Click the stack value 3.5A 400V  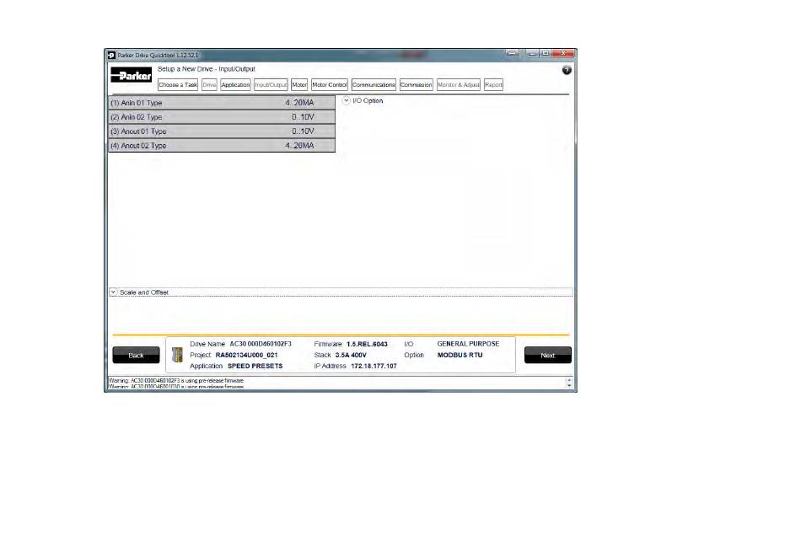click(x=351, y=355)
